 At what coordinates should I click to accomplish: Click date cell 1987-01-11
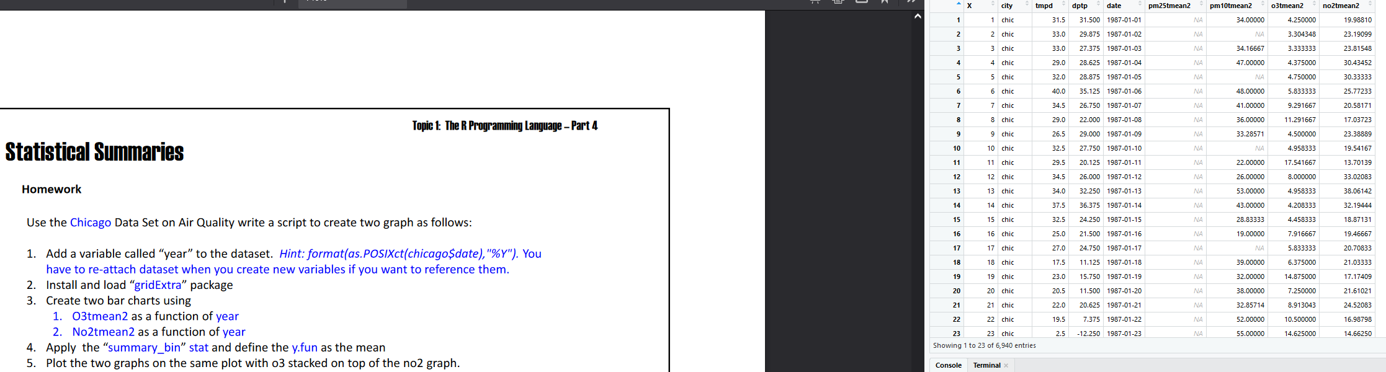click(x=1124, y=162)
